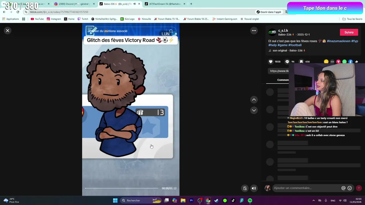Screen dimensions: 365x205
Task: Insert a mention with the @ icon
Action: coord(343,188)
